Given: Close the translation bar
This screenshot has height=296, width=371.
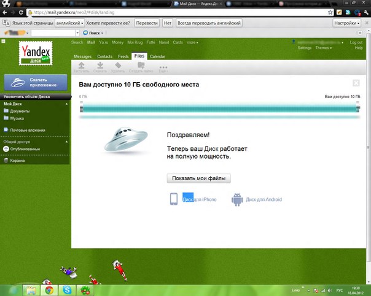Looking at the screenshot, I should pos(367,23).
